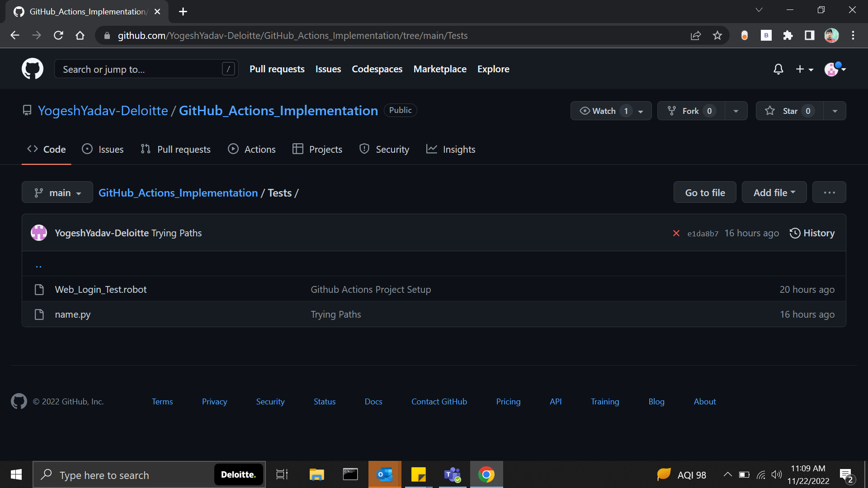Fork the repository
Image resolution: width=868 pixels, height=488 pixels.
(x=691, y=111)
